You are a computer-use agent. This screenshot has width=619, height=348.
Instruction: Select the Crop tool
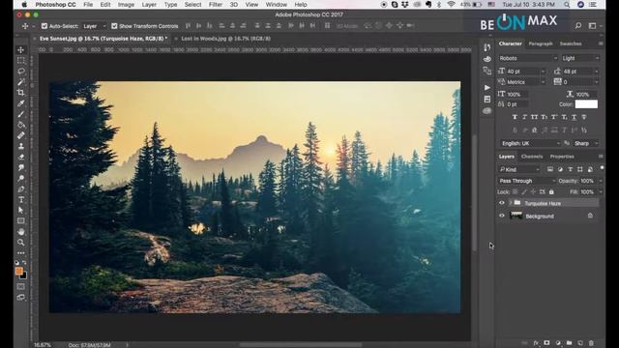(21, 93)
